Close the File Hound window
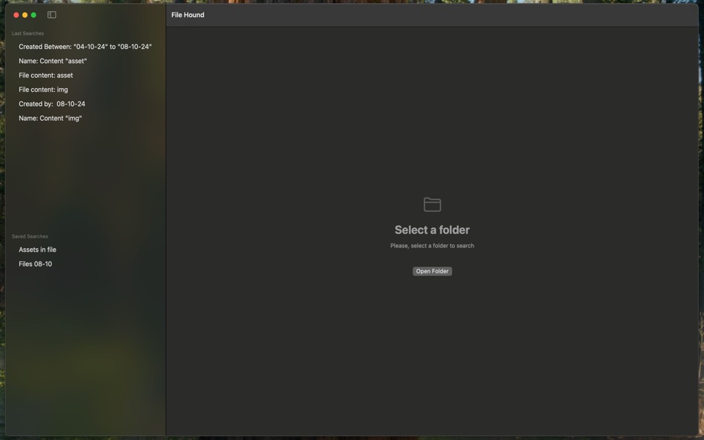Image resolution: width=704 pixels, height=440 pixels. coord(16,15)
